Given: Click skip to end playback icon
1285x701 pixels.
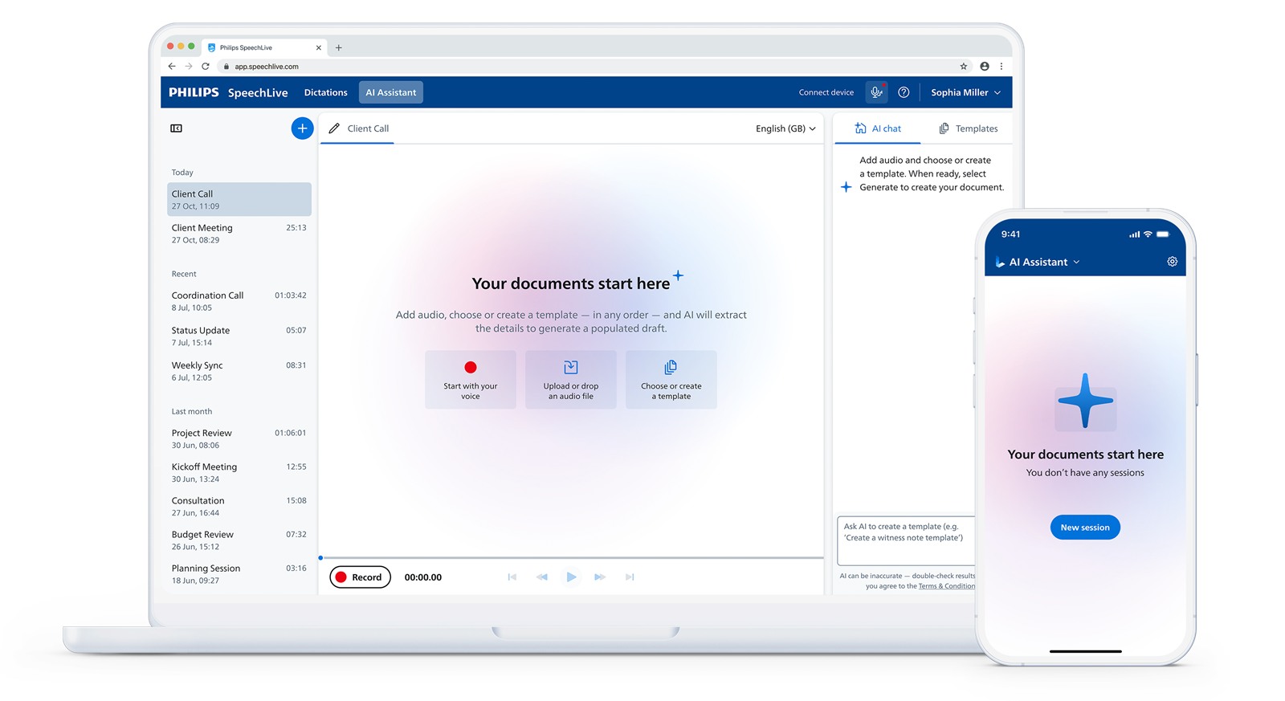Looking at the screenshot, I should click(x=630, y=577).
